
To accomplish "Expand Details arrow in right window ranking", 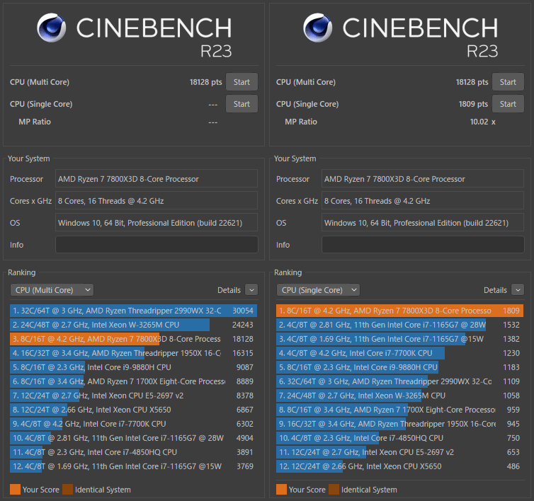I will (518, 290).
